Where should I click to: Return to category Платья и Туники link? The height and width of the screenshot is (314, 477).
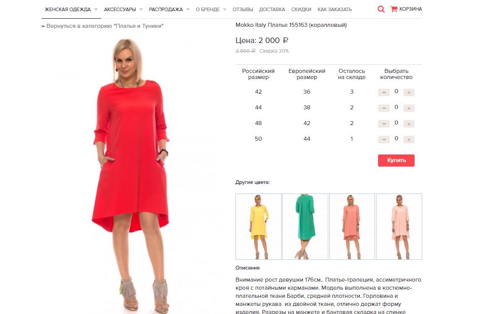point(103,26)
